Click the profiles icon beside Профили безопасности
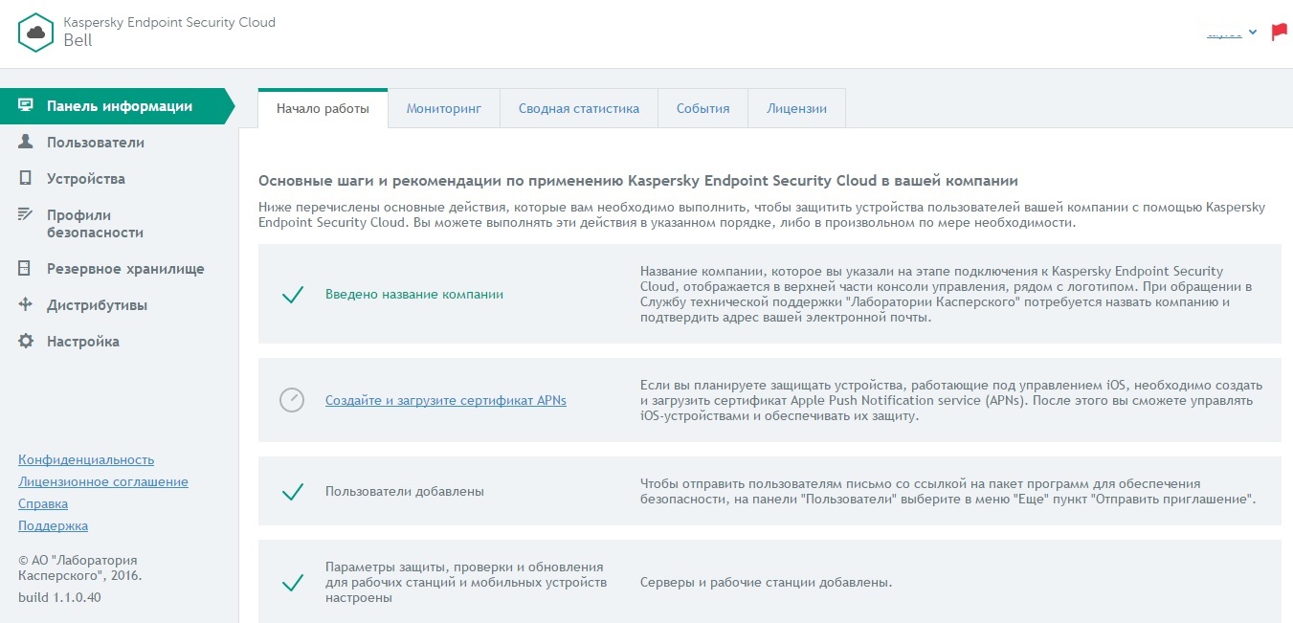Screen dimensions: 1293x623 tap(26, 215)
